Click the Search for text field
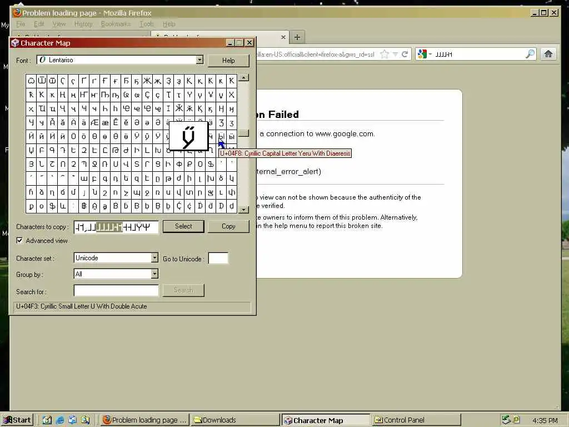The image size is (569, 427). pyautogui.click(x=116, y=290)
